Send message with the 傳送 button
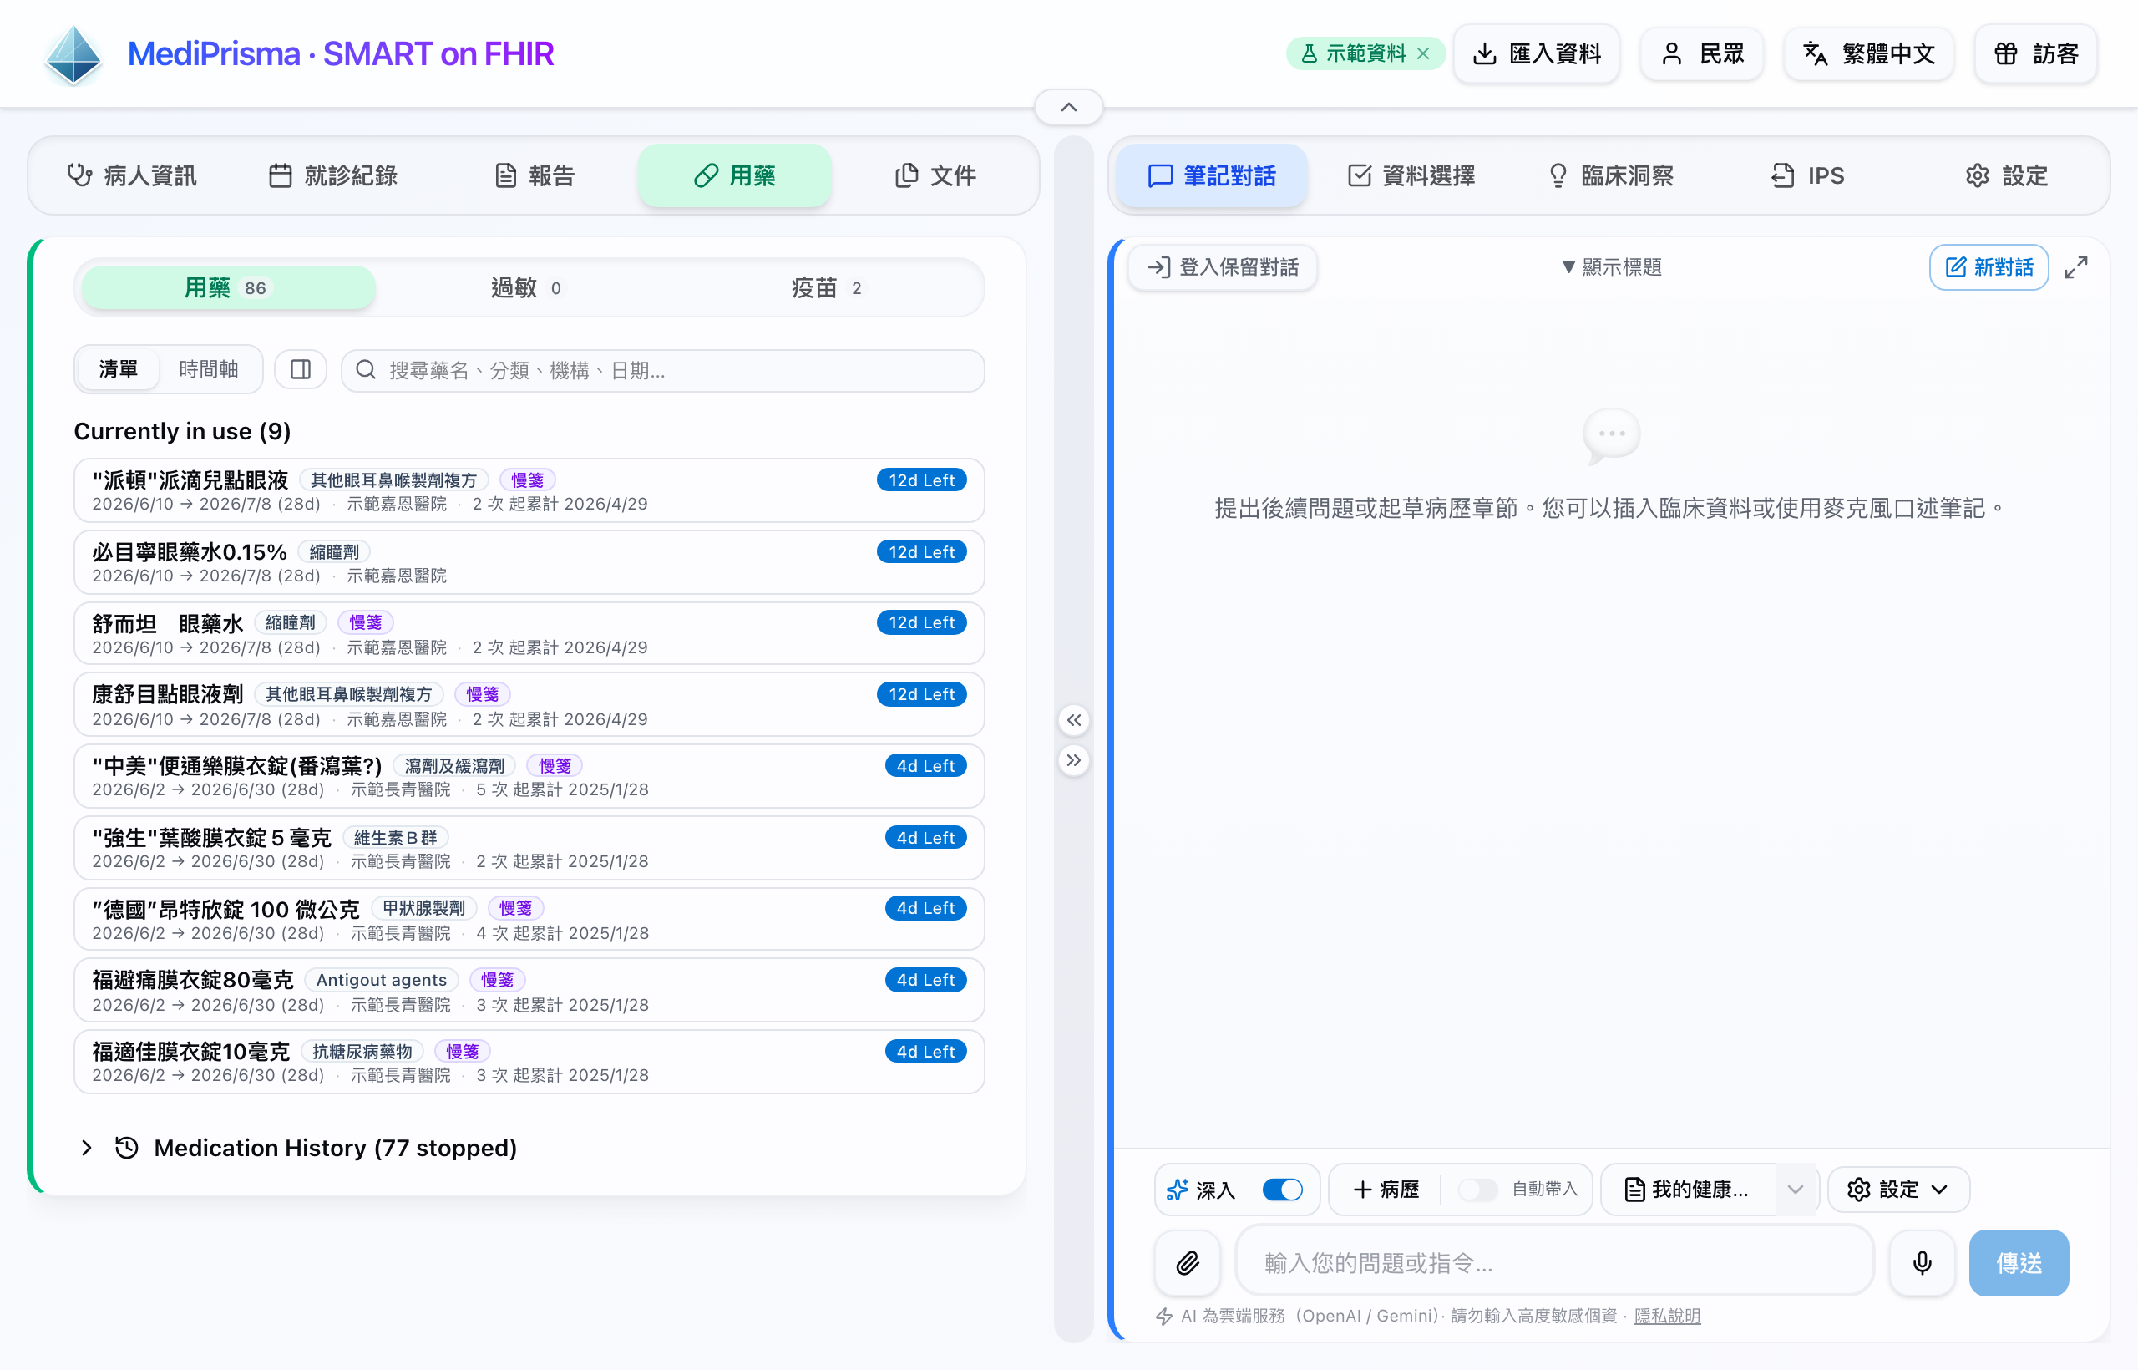The image size is (2138, 1370). pyautogui.click(x=2019, y=1262)
